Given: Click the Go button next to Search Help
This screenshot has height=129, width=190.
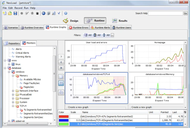Looking at the screenshot, I should 186,13.
